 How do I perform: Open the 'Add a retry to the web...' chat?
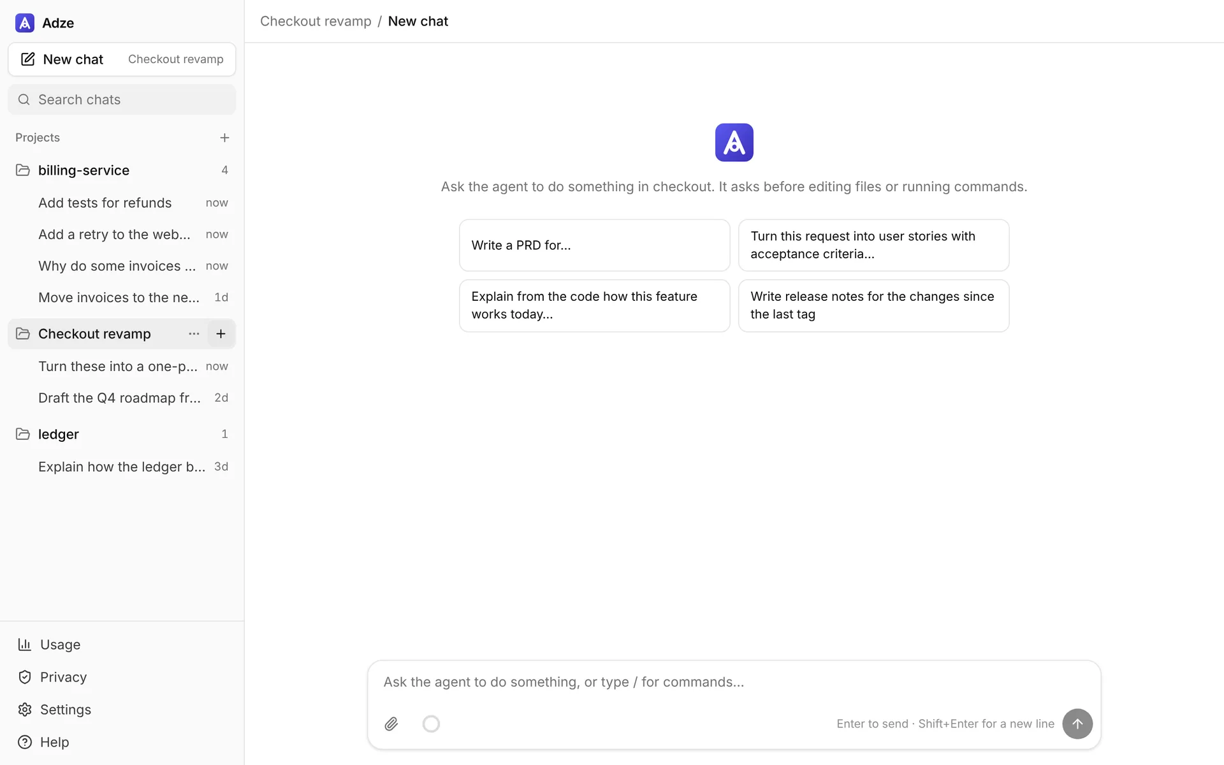(122, 235)
